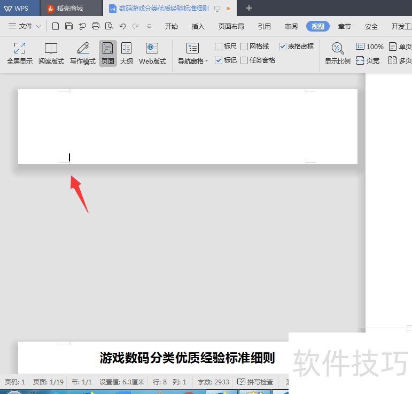Click the print icon in quick toolbar
The width and height of the screenshot is (412, 394).
click(96, 26)
